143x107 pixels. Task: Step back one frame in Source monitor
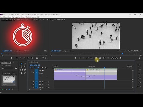coord(21,58)
